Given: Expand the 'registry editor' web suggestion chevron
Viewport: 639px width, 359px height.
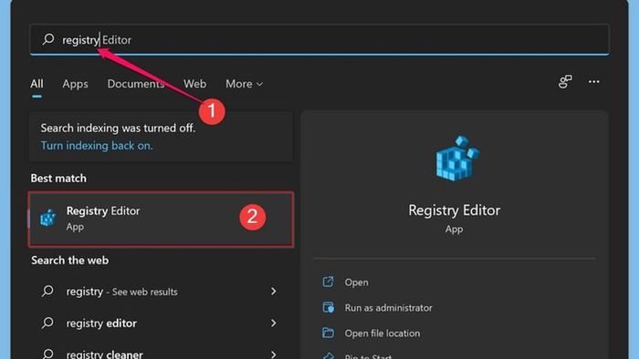Looking at the screenshot, I should 274,323.
